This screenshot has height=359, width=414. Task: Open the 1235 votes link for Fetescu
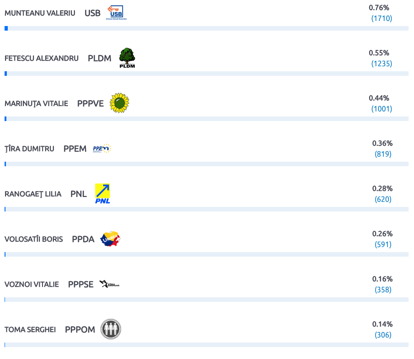[382, 63]
